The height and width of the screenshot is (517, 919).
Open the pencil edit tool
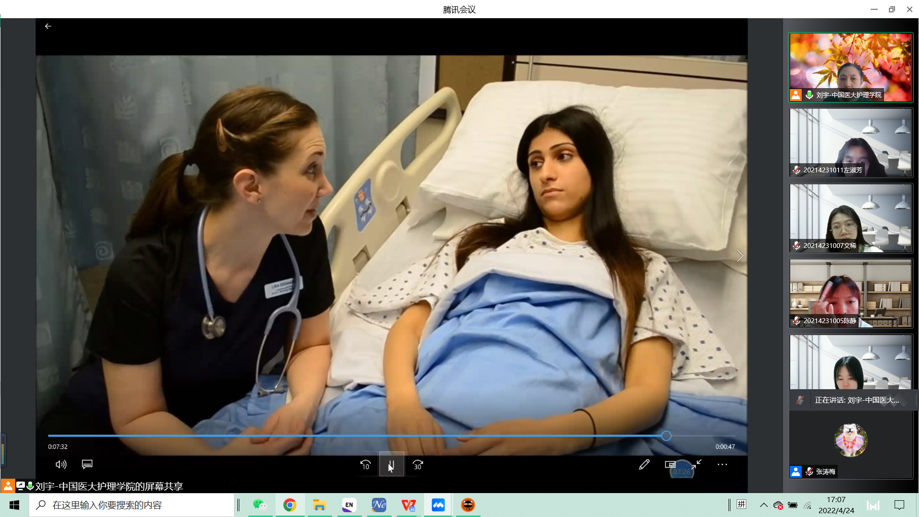(644, 464)
